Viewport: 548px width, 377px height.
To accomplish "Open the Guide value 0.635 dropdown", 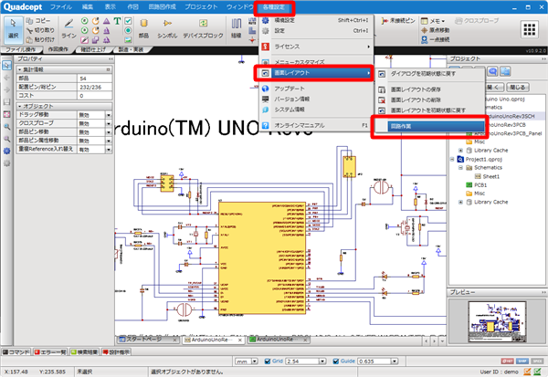I will 395,361.
